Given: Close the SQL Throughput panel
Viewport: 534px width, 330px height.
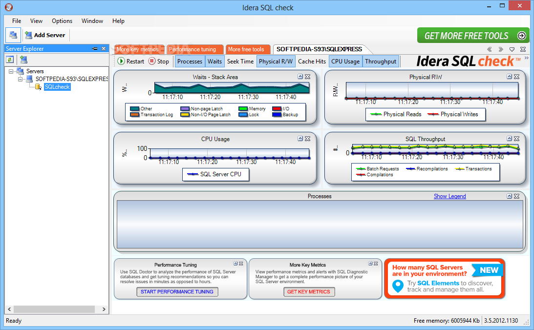Looking at the screenshot, I should click(x=516, y=139).
